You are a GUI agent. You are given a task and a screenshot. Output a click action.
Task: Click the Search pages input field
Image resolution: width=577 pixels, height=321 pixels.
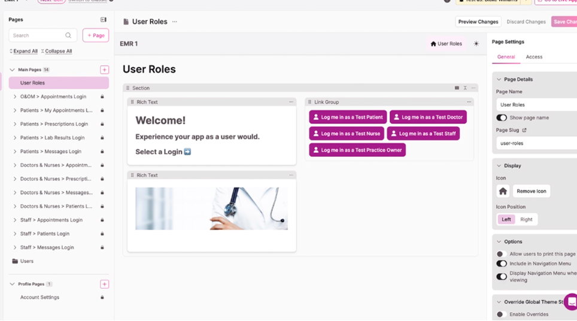tap(38, 35)
